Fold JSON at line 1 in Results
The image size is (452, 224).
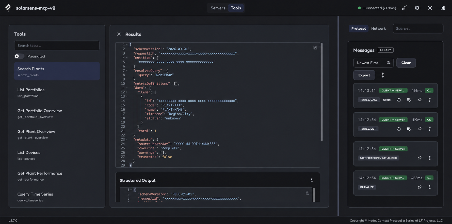127,45
